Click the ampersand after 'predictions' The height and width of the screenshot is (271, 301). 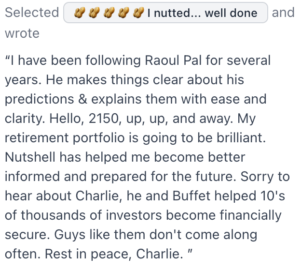pyautogui.click(x=82, y=99)
